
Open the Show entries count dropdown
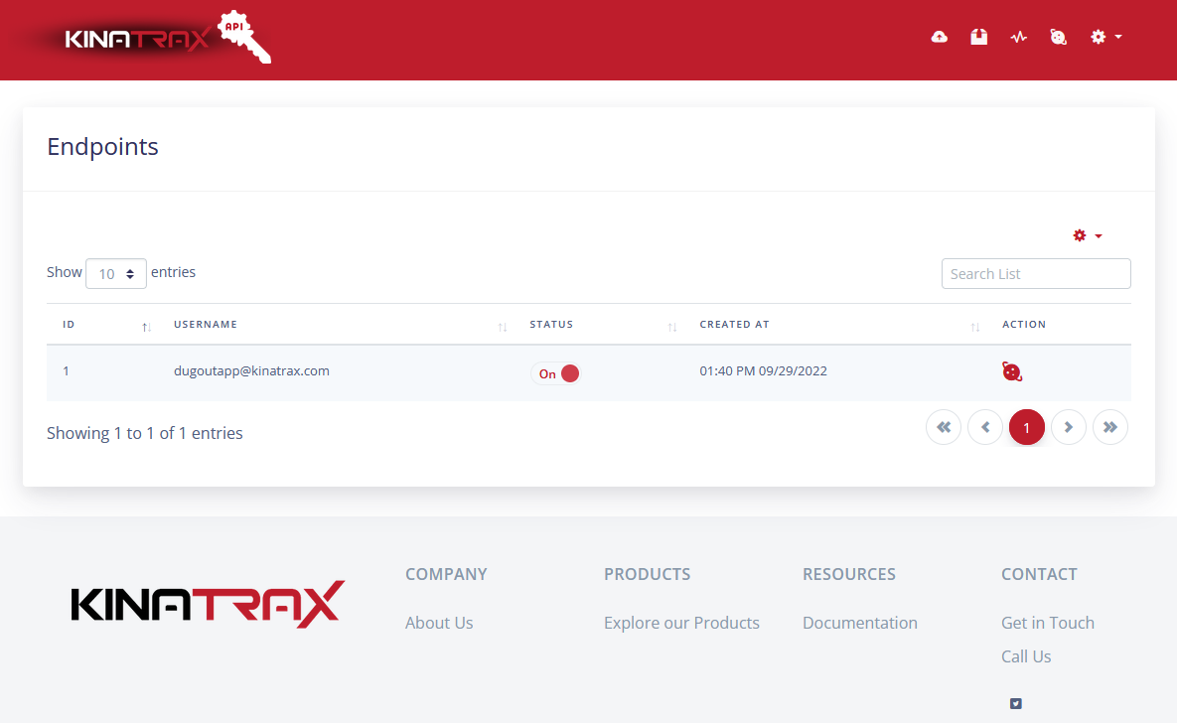click(116, 273)
